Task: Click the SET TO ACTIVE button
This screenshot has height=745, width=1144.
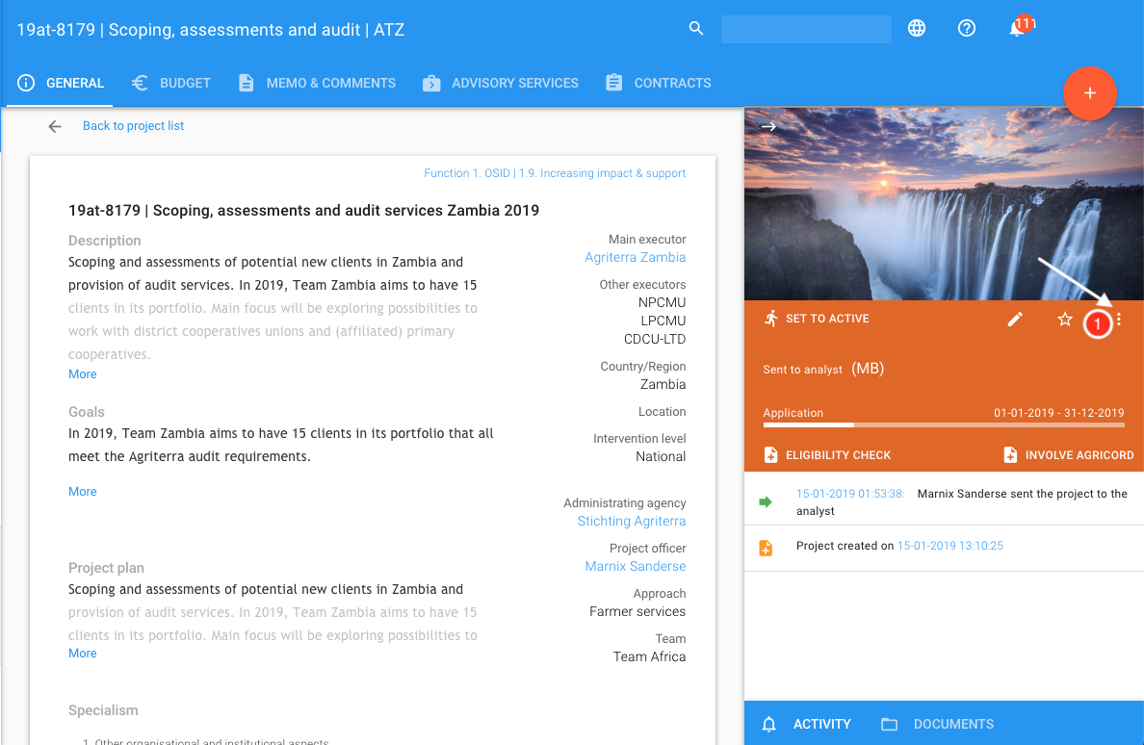Action: tap(817, 319)
